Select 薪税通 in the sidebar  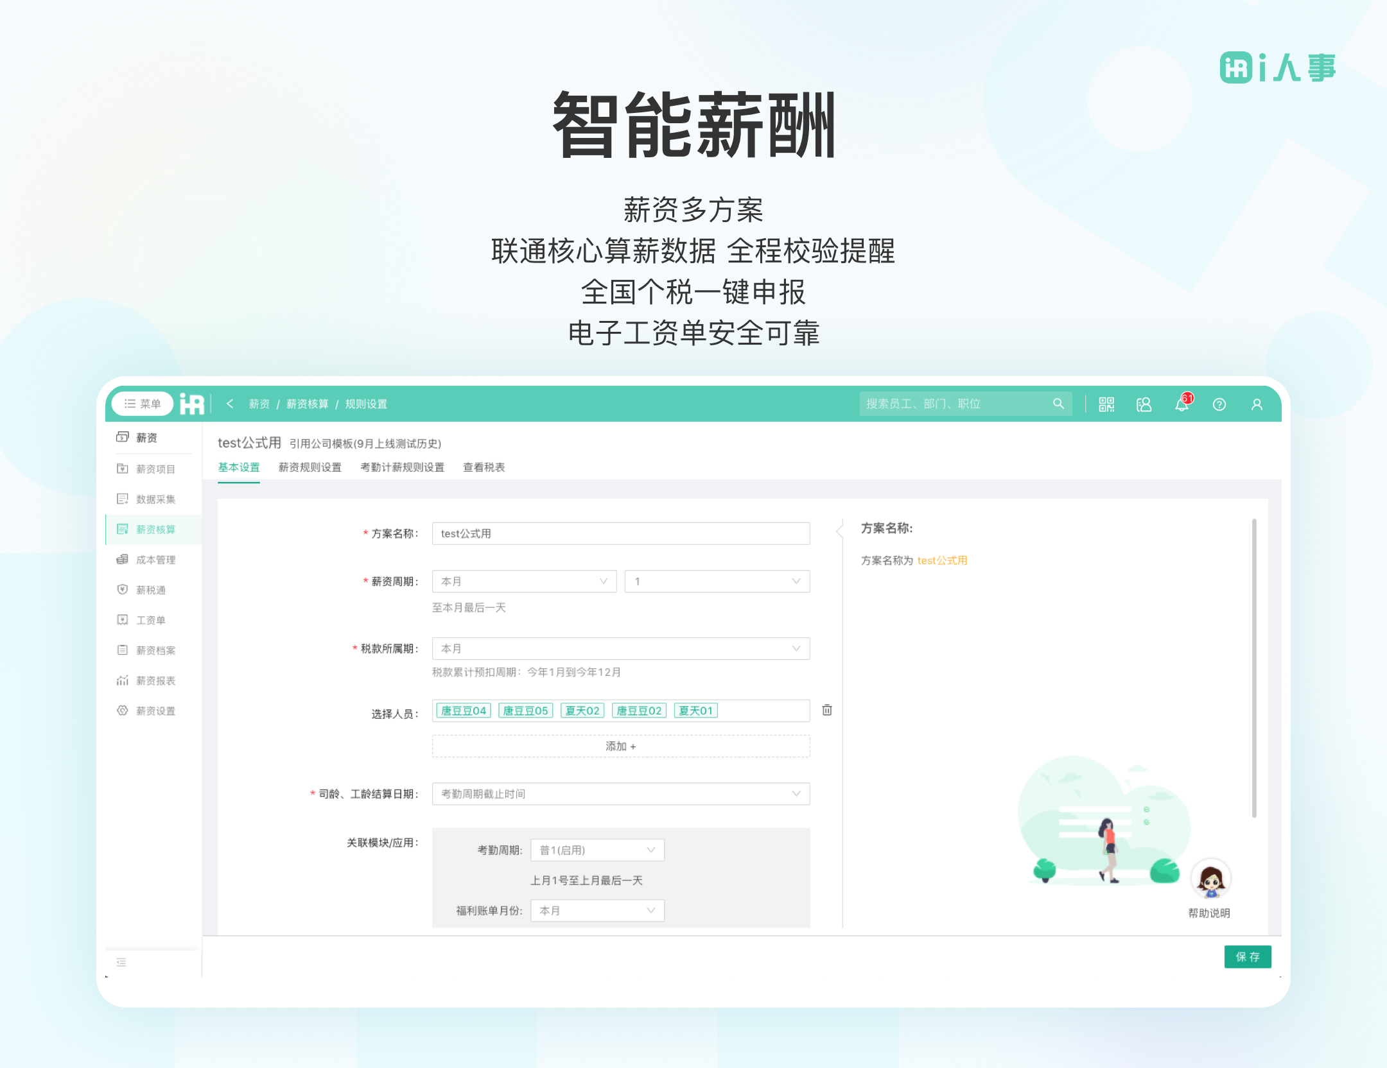pos(153,590)
